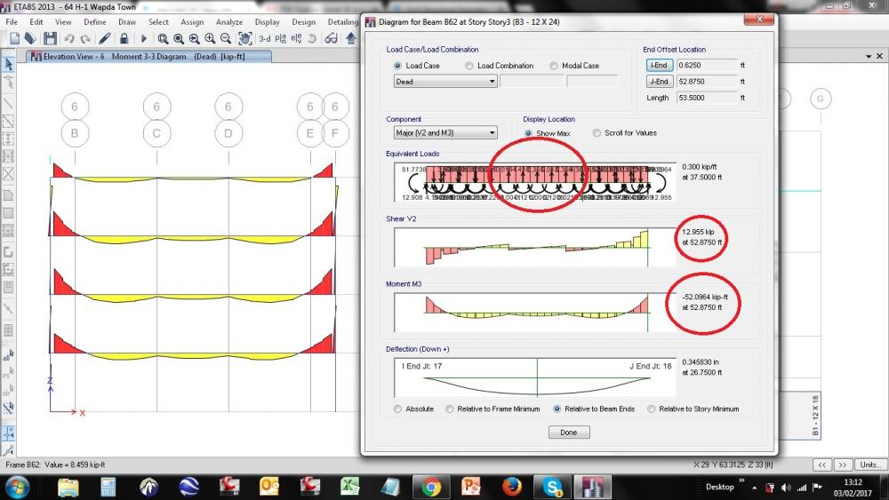Click the >> step forward button
The image size is (889, 500).
click(x=843, y=464)
